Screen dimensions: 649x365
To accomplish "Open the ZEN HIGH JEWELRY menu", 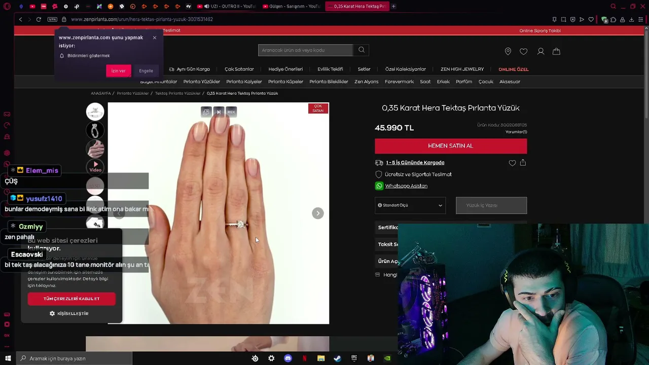I will pyautogui.click(x=462, y=69).
